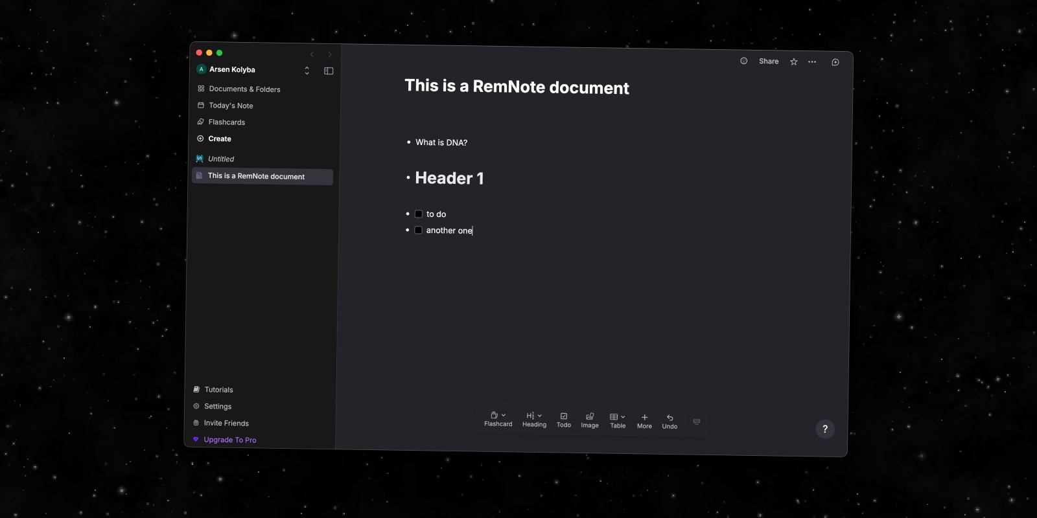Click the 'to do' item text
Screen dimensions: 1037x518
(x=436, y=214)
